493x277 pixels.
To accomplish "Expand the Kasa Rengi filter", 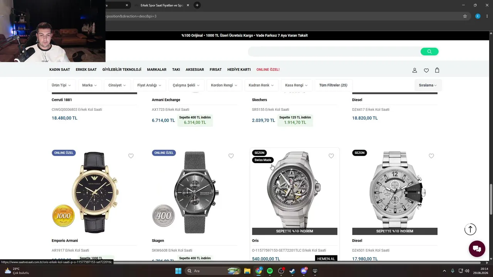I will [x=296, y=85].
